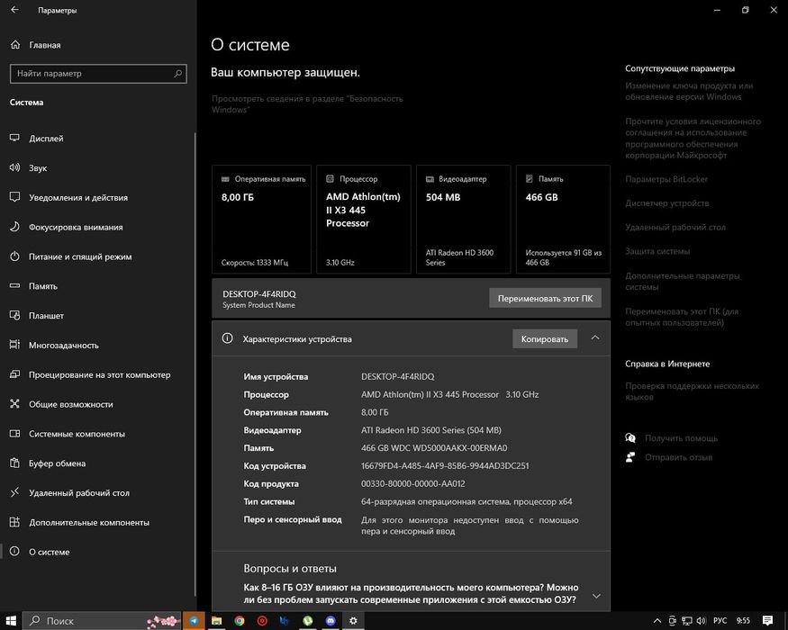
Task: Click Отправить отзыв
Action: pyautogui.click(x=678, y=457)
